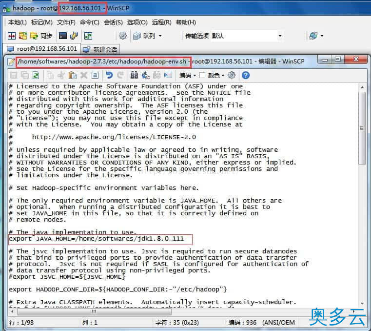This screenshot has width=371, height=331.
Task: Switch to root@192.168.56.101 session tab
Action: click(x=42, y=49)
